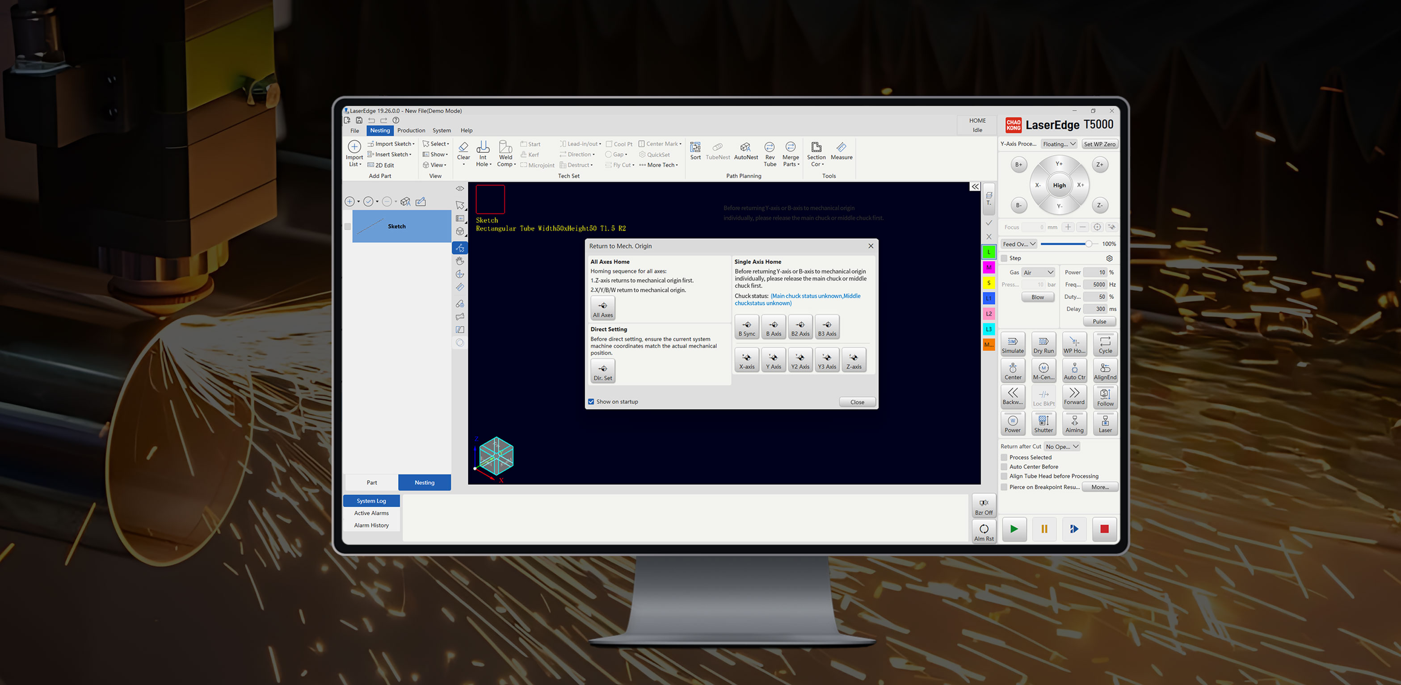The height and width of the screenshot is (685, 1401).
Task: Enable Align Tube Head before Processing
Action: pyautogui.click(x=1005, y=477)
